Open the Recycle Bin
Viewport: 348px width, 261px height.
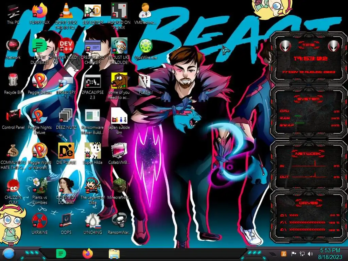point(13,84)
